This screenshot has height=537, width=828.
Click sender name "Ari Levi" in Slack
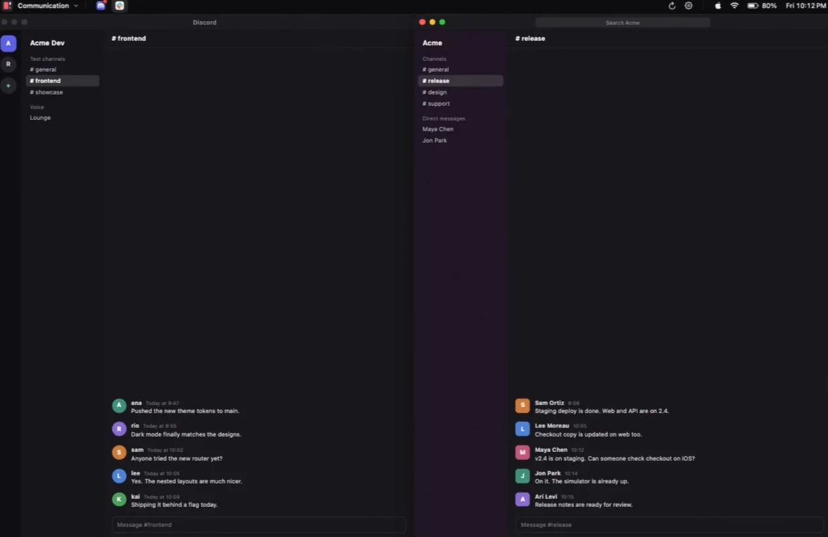546,497
